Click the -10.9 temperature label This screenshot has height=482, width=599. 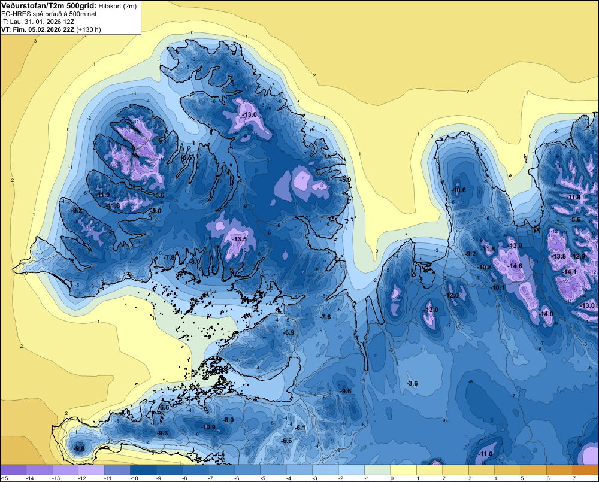click(208, 427)
